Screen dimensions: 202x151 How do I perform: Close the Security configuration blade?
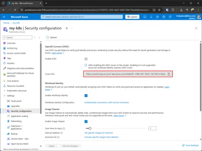(196, 28)
